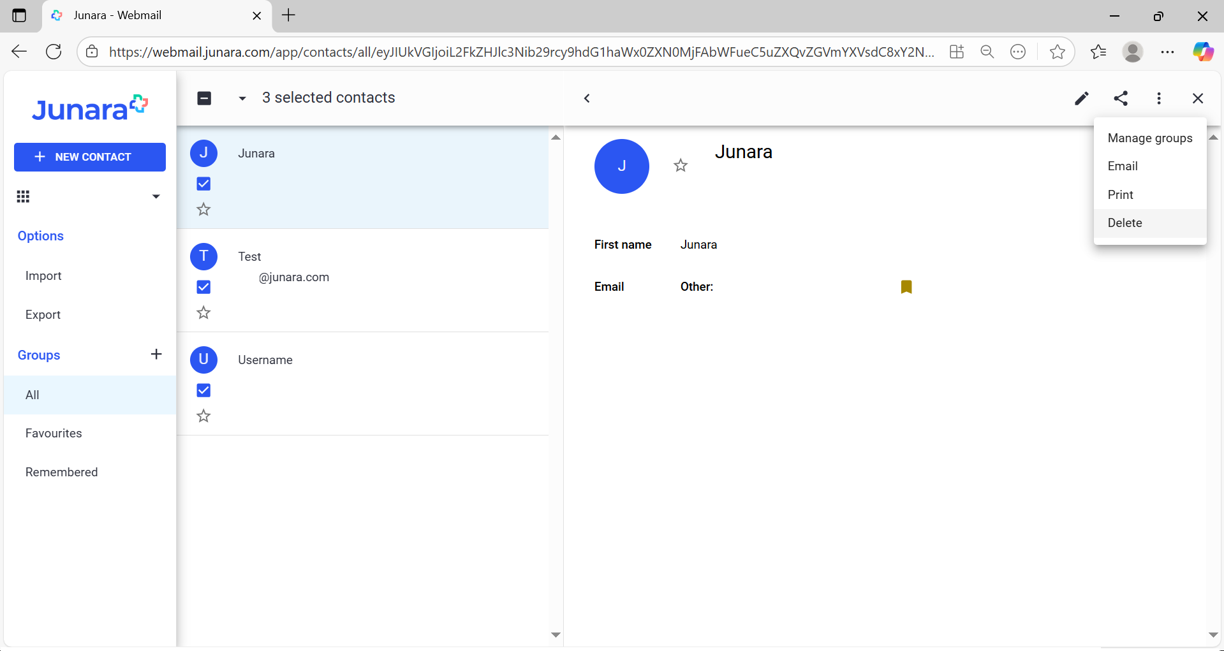Click the tab actions icon at top-left
The height and width of the screenshot is (651, 1224).
click(19, 15)
